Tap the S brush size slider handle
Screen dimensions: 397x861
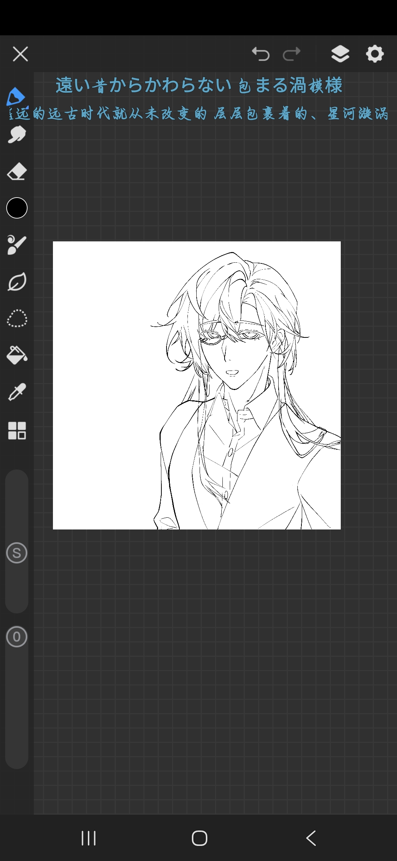pos(17,553)
